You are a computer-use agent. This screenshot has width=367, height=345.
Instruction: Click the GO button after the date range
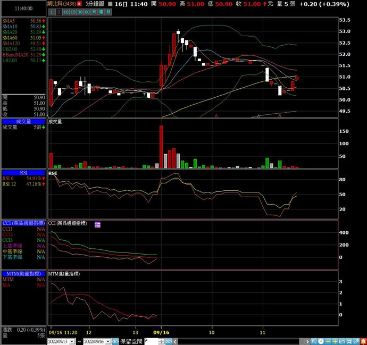[115, 341]
